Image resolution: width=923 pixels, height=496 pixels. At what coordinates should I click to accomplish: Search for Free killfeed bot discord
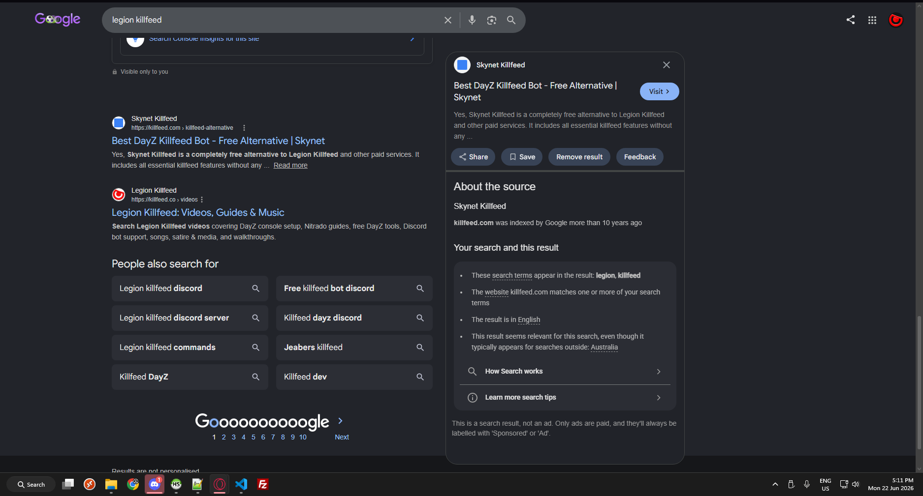pyautogui.click(x=354, y=289)
